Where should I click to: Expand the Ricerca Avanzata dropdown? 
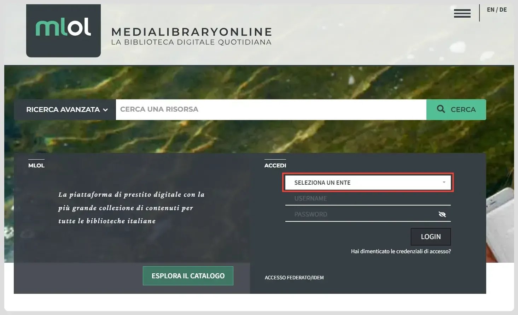click(65, 109)
